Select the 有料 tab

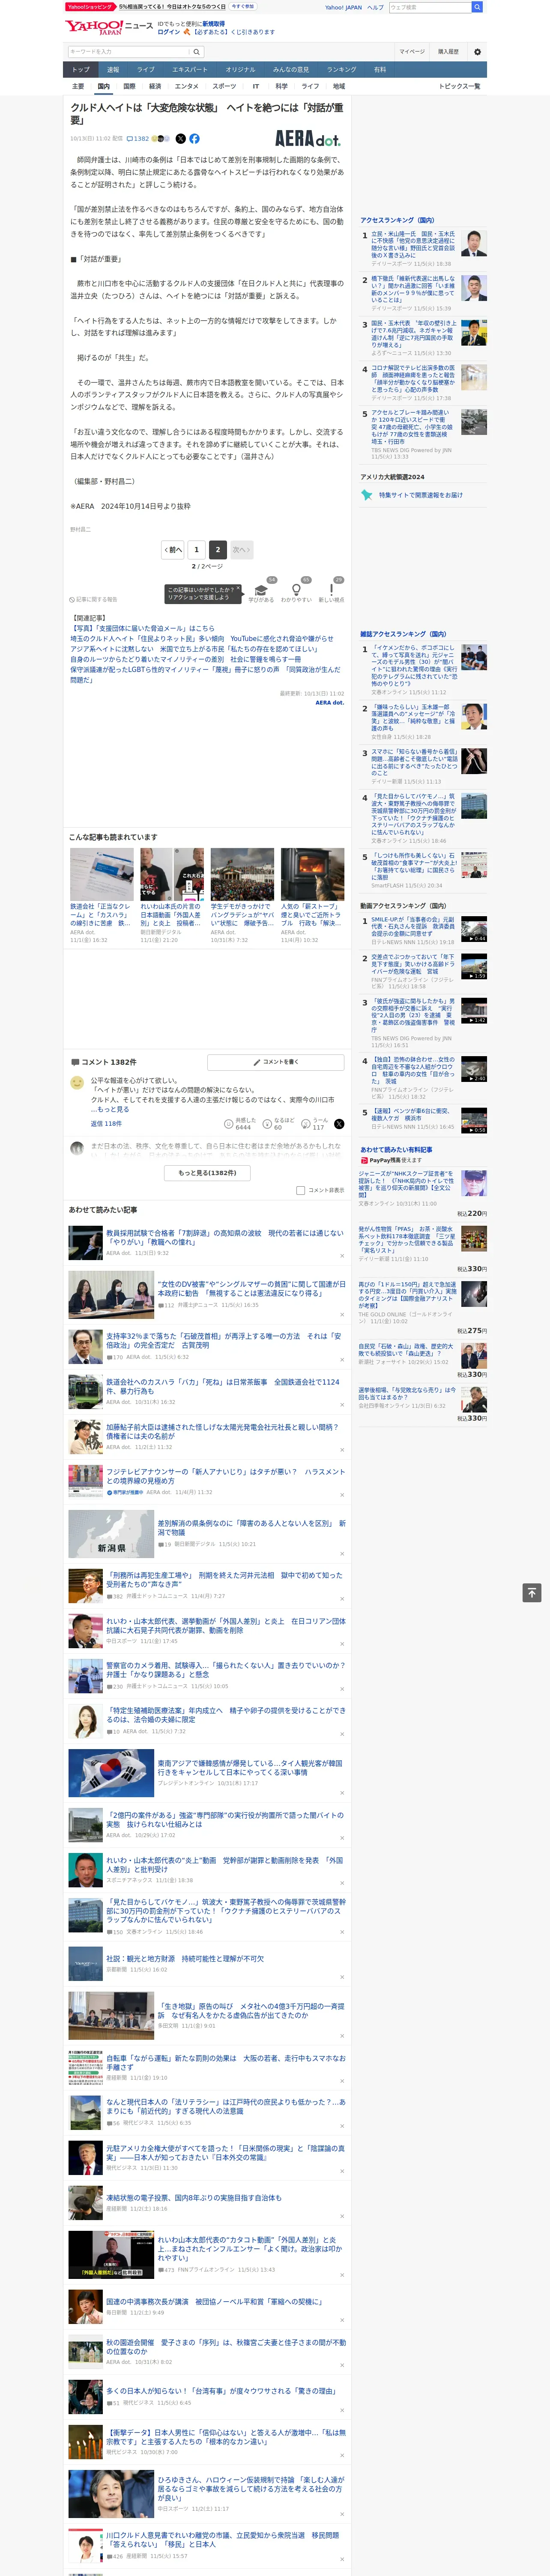point(380,70)
